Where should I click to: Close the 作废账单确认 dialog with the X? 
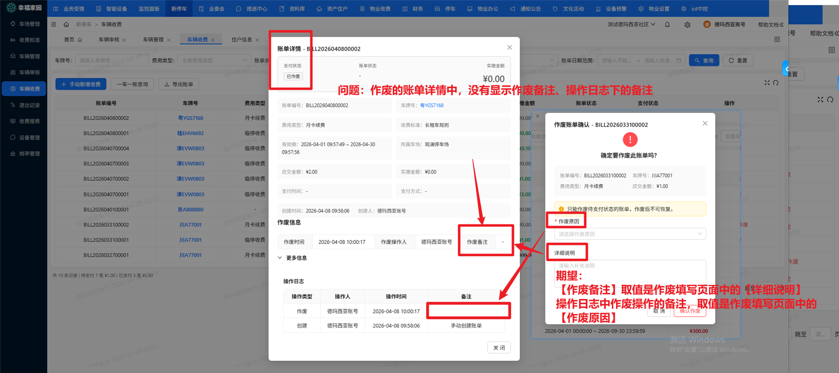click(705, 123)
